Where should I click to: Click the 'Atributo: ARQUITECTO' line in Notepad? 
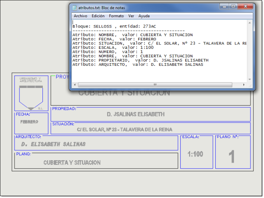(138, 64)
